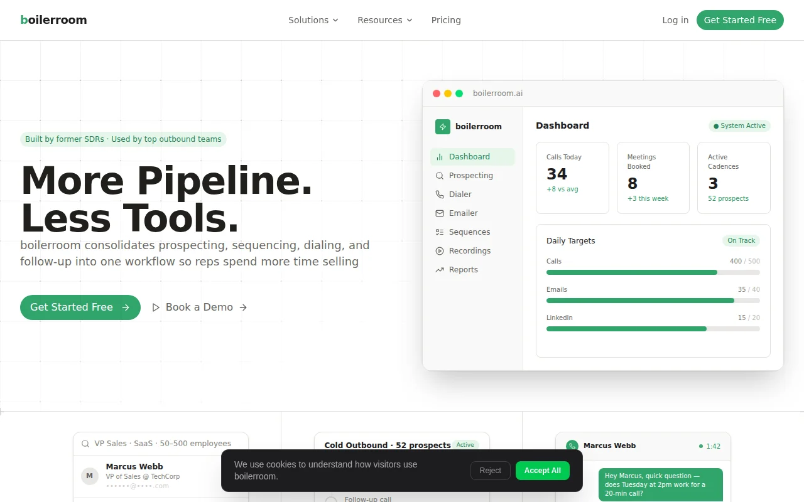
Task: Select Recordings in the sidebar
Action: (x=472, y=251)
